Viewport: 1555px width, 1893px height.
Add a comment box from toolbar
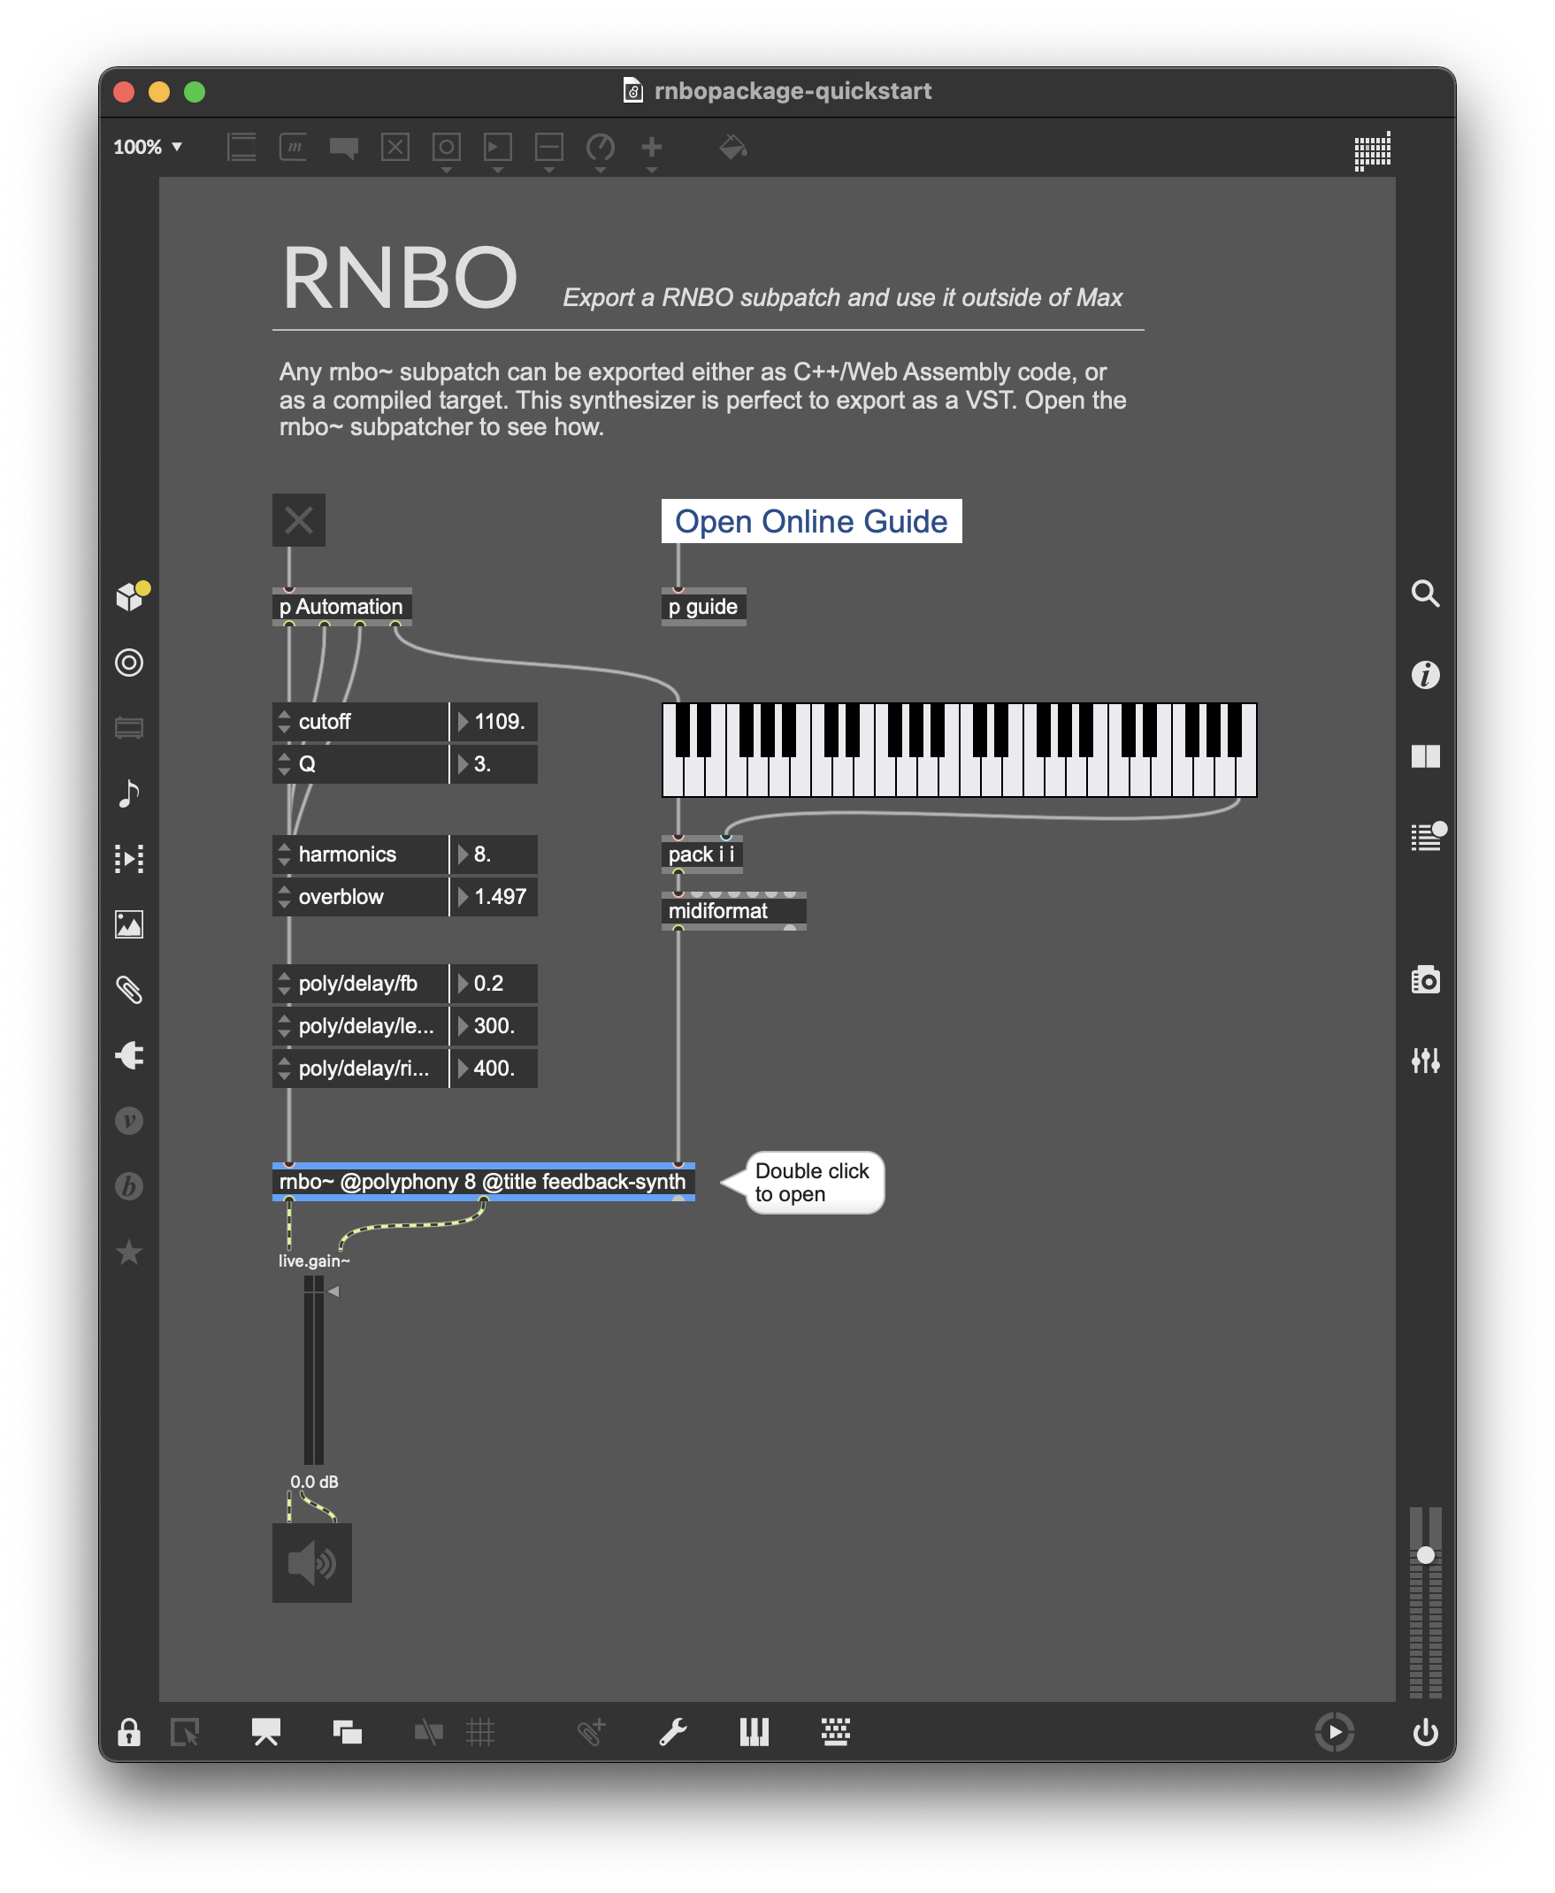pyautogui.click(x=344, y=147)
